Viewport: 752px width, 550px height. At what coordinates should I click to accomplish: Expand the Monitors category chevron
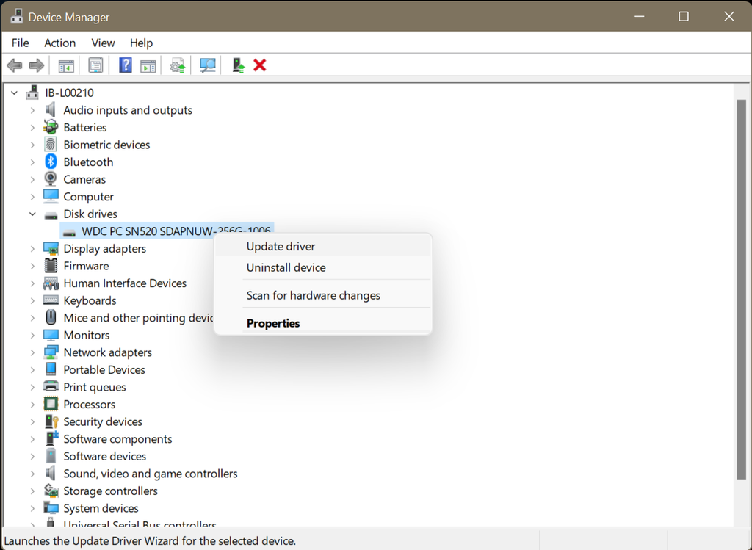pos(32,335)
